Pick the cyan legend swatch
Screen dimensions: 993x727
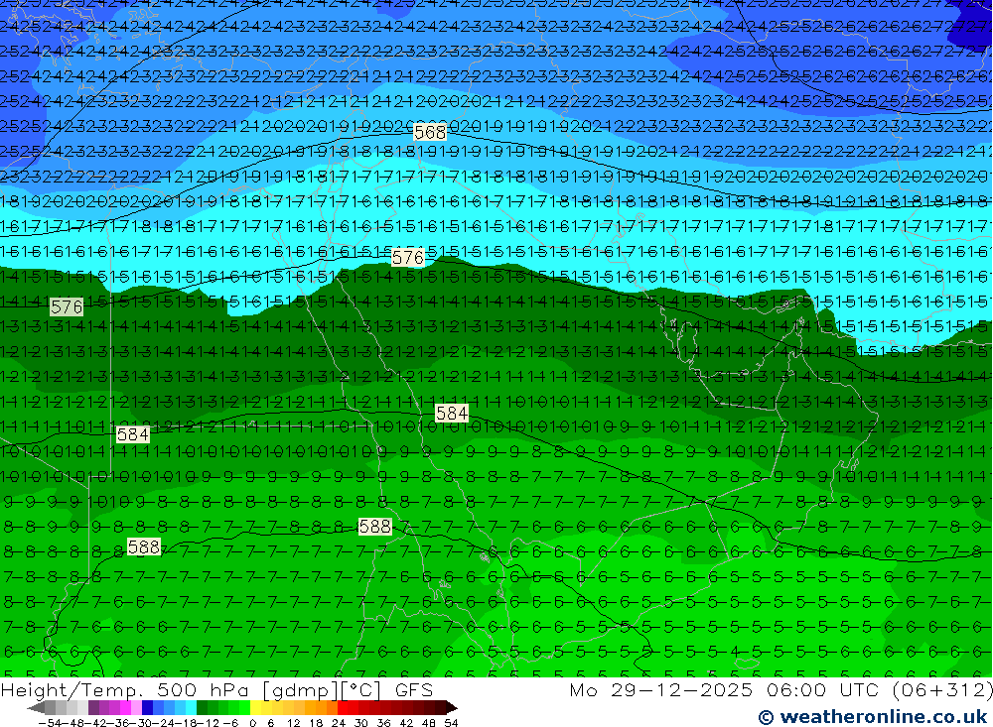[x=191, y=707]
